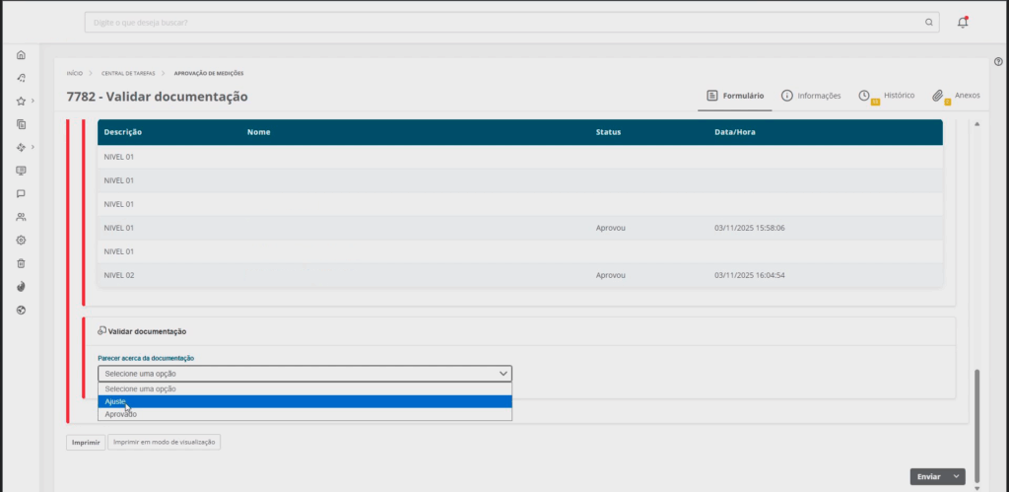Open the chat bubble sidebar icon

(x=21, y=193)
